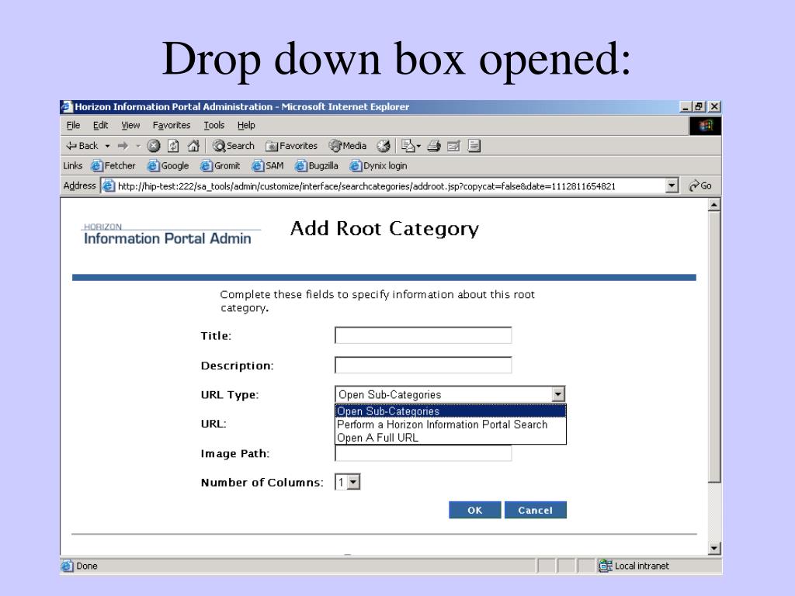Open the Fetcher link in Links bar
This screenshot has height=596, width=795.
pyautogui.click(x=113, y=166)
